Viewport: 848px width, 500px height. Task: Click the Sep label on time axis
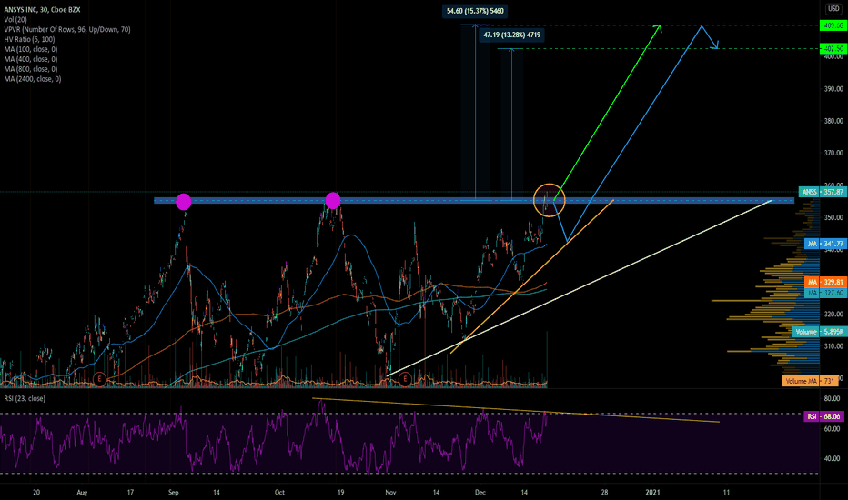[x=173, y=493]
